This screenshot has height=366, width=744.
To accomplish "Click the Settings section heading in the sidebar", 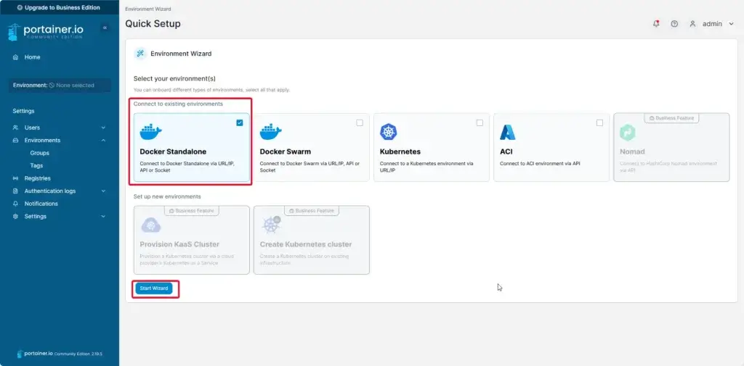I will [x=23, y=112].
